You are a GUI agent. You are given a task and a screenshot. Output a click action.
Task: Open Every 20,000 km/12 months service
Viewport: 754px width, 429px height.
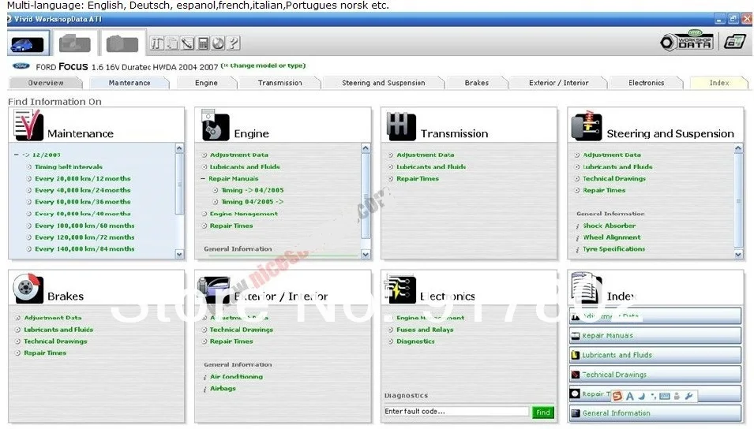(82, 178)
